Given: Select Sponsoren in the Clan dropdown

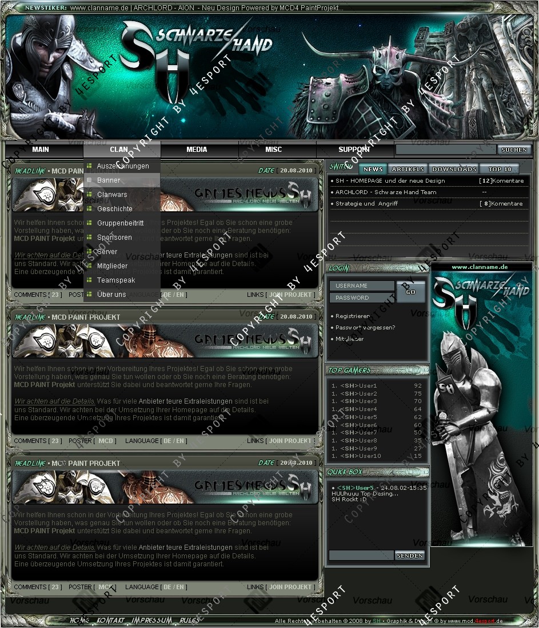Looking at the screenshot, I should pos(114,237).
